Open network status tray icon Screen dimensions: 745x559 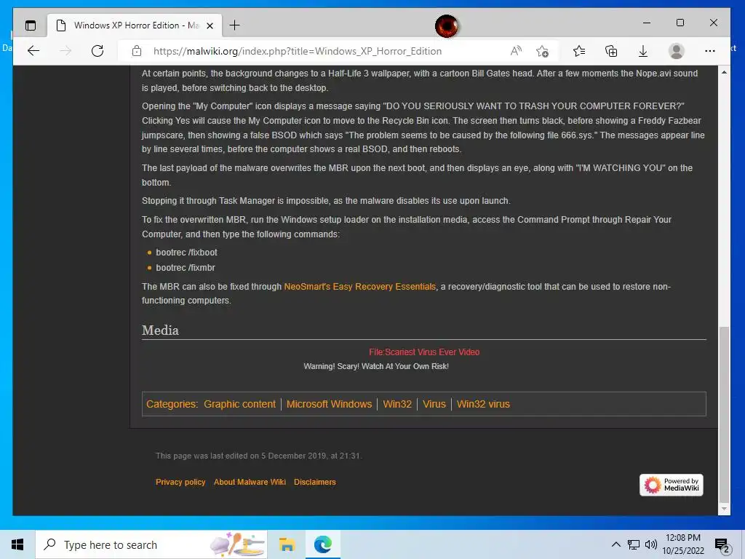634,544
